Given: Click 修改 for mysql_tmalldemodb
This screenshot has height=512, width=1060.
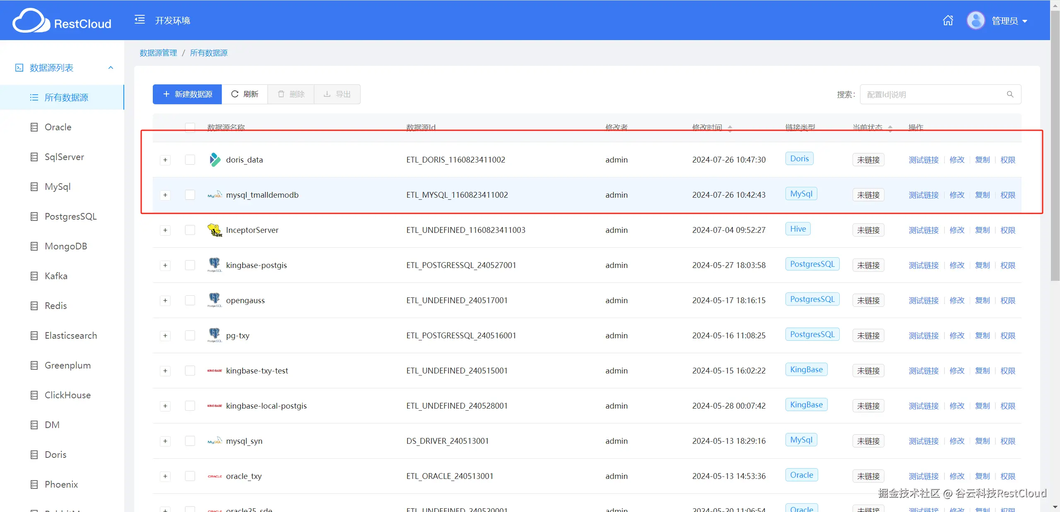Looking at the screenshot, I should pyautogui.click(x=957, y=195).
